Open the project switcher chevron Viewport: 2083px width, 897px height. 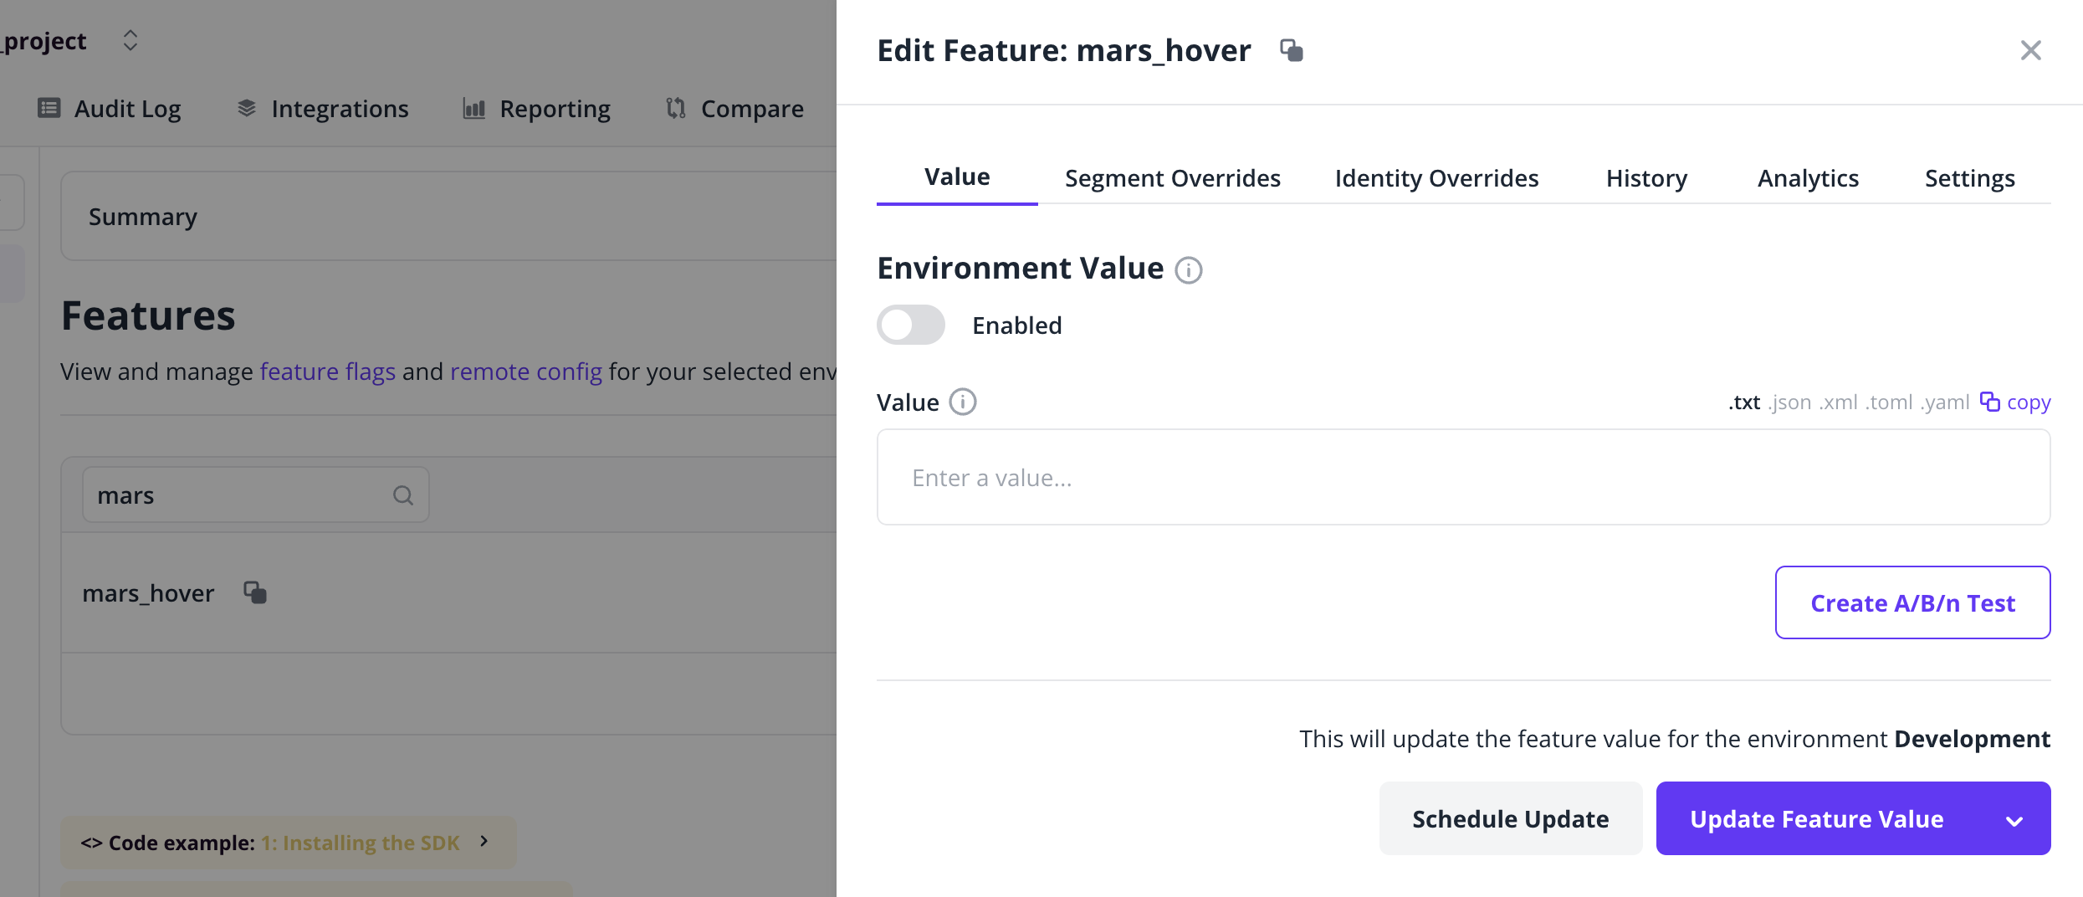click(131, 39)
